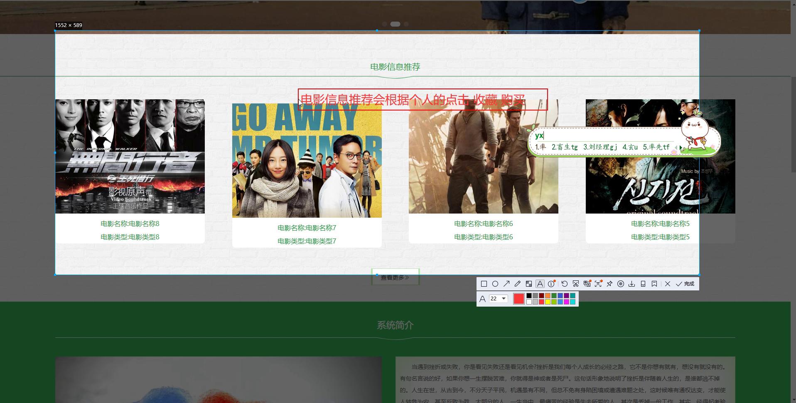This screenshot has height=403, width=796.
Task: Click 电影类型:电影类型7 text
Action: click(x=307, y=241)
